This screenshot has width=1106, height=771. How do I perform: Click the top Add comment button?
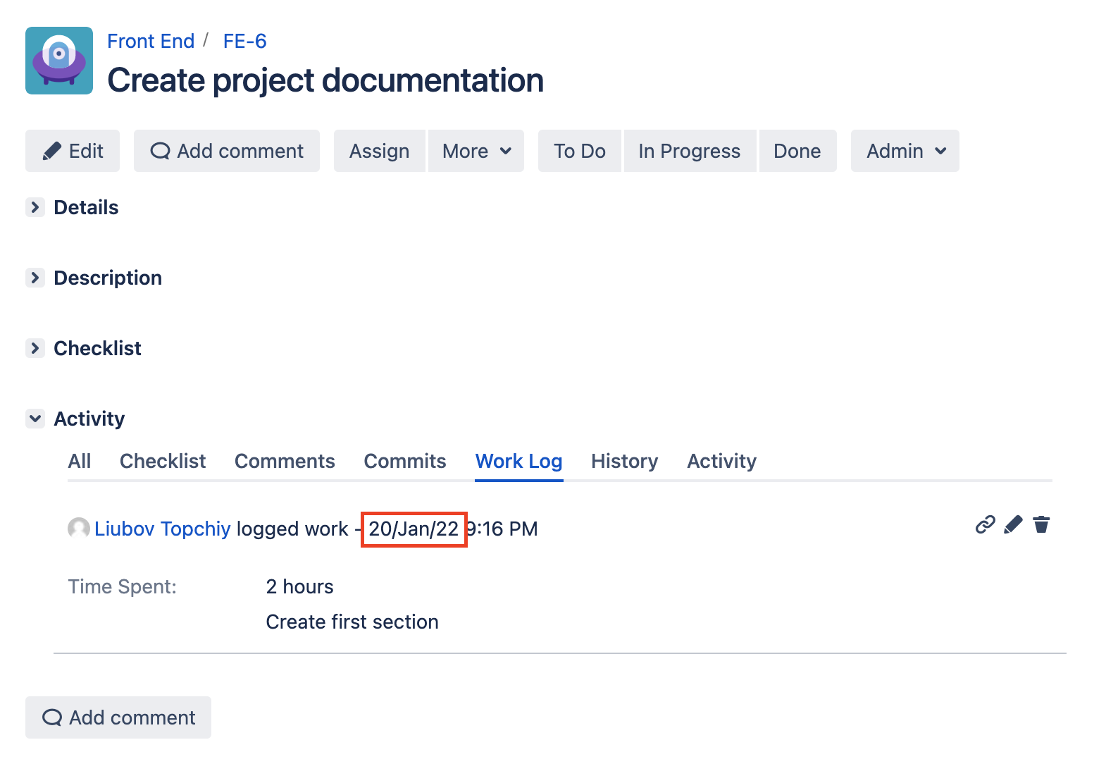click(227, 151)
